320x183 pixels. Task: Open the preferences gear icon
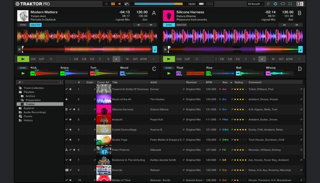click(275, 4)
